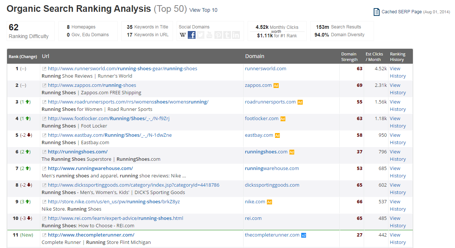This screenshot has width=455, height=248.
Task: View History for the runnersworld.com result
Action: 397,72
